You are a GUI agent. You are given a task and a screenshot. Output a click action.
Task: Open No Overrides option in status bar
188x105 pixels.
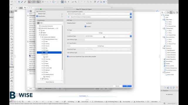click(127, 102)
